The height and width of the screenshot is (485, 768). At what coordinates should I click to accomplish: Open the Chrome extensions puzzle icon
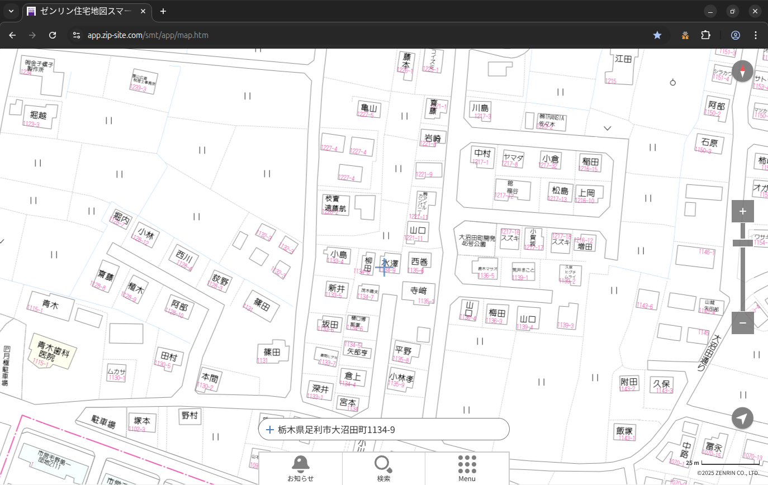[x=705, y=35]
